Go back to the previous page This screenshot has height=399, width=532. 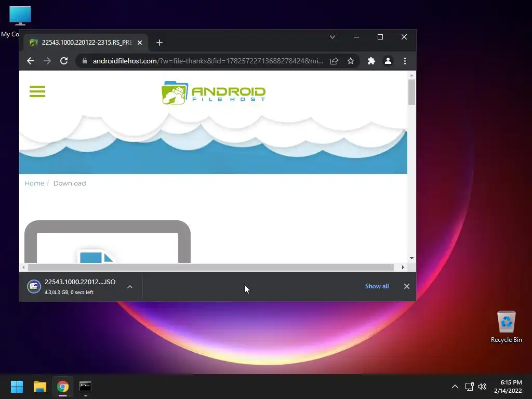31,61
